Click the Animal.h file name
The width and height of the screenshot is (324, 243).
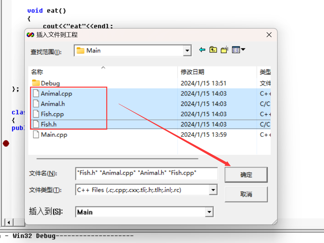click(53, 104)
